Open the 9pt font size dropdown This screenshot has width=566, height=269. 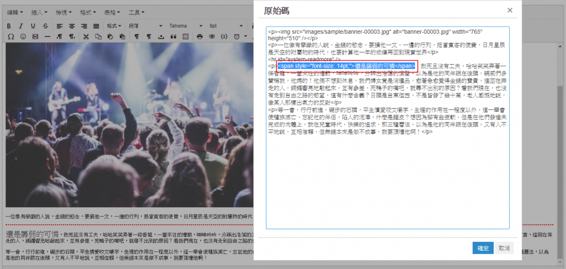(x=226, y=26)
